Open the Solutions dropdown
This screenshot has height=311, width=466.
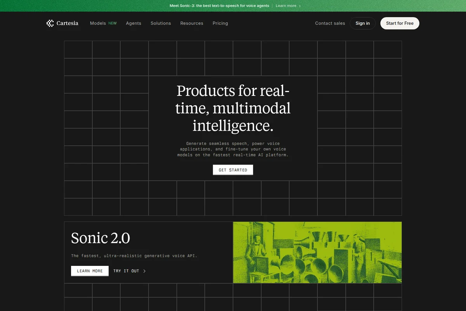pyautogui.click(x=161, y=23)
